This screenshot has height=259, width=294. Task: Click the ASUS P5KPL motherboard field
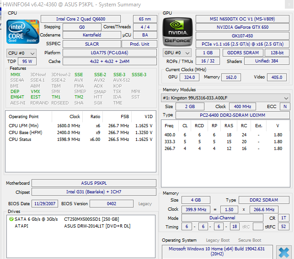94,183
